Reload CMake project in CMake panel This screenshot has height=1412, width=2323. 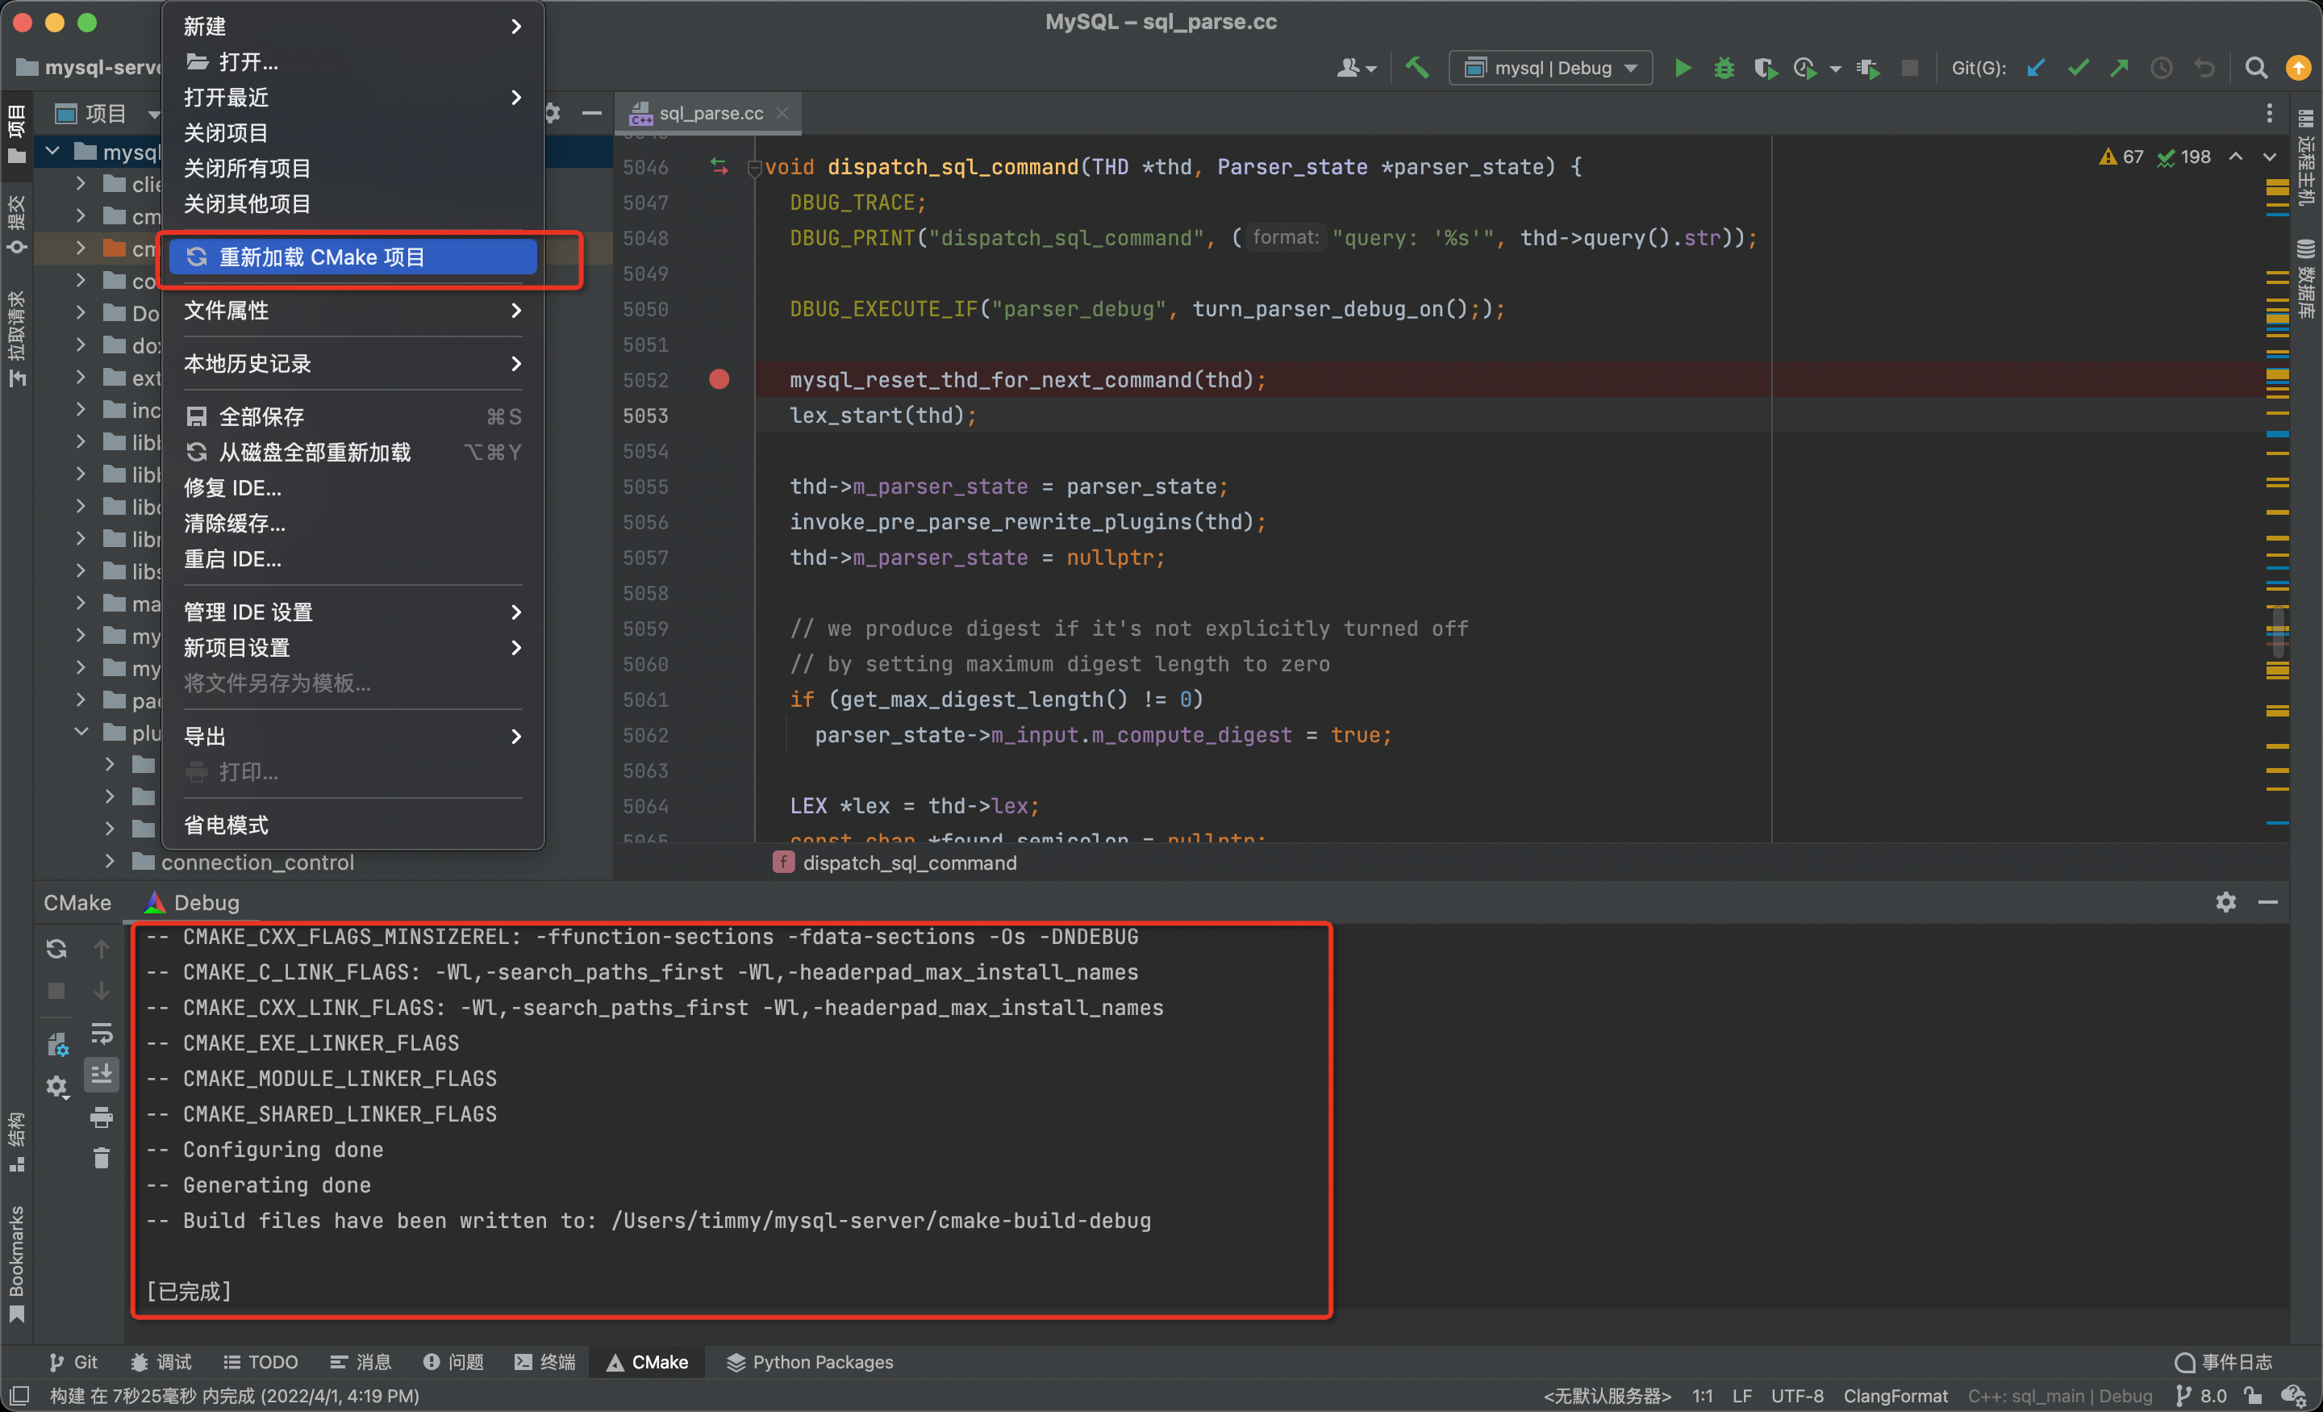(x=56, y=948)
